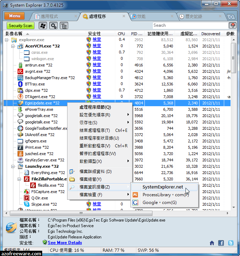Image resolution: width=240 pixels, height=256 pixels.
Task: Open 啟動類型(X) submenu
Action: [x=99, y=161]
